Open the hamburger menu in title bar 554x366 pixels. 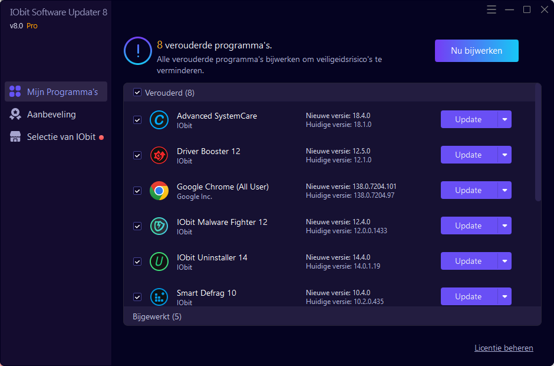click(492, 9)
